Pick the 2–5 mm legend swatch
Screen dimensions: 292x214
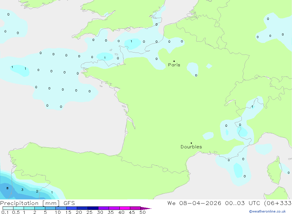40,208
